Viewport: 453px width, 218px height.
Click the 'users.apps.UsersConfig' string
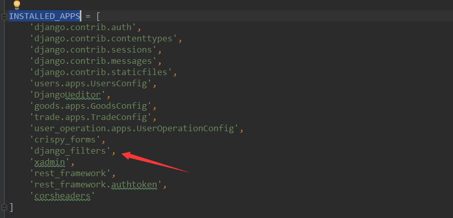pyautogui.click(x=91, y=84)
